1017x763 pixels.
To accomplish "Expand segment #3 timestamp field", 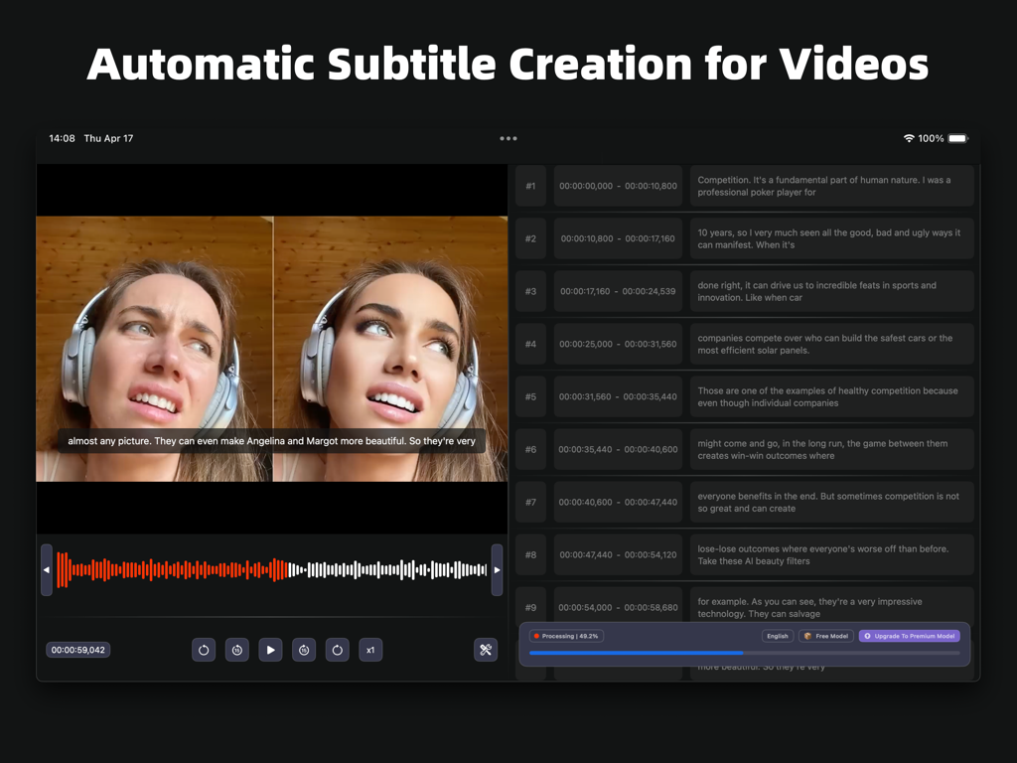I will point(618,290).
